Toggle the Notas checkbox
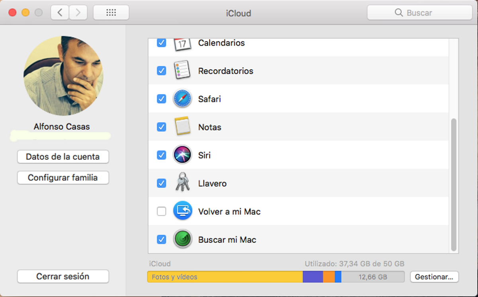Viewport: 478px width, 297px height. [161, 127]
